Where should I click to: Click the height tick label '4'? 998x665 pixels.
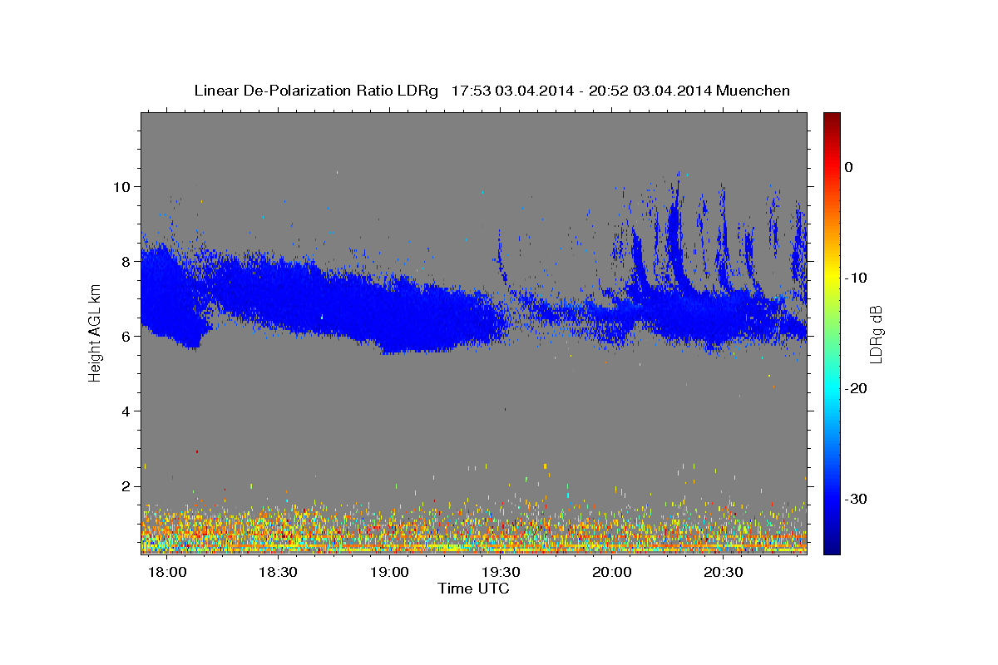pos(127,411)
